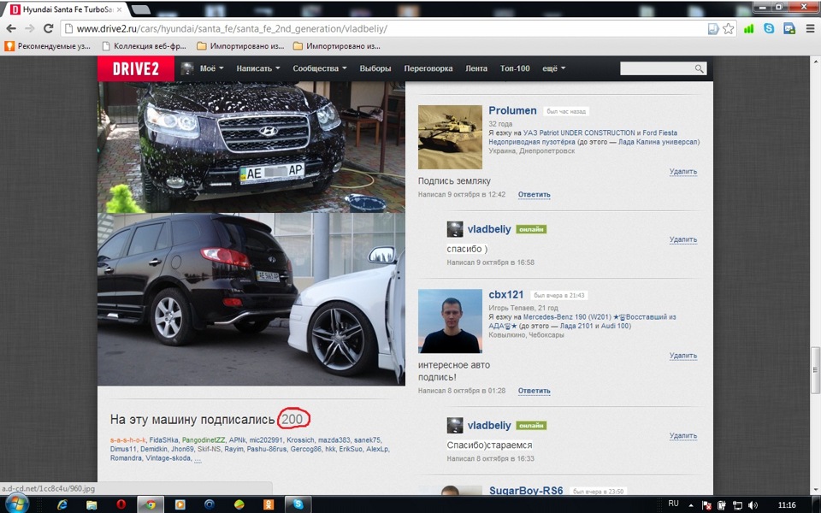This screenshot has height=513, width=821.
Task: Click the translate page icon in address bar
Action: [713, 29]
